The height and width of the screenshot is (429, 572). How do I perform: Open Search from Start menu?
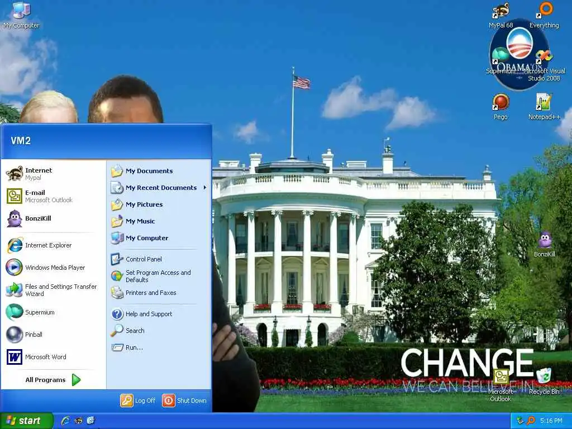click(x=159, y=331)
